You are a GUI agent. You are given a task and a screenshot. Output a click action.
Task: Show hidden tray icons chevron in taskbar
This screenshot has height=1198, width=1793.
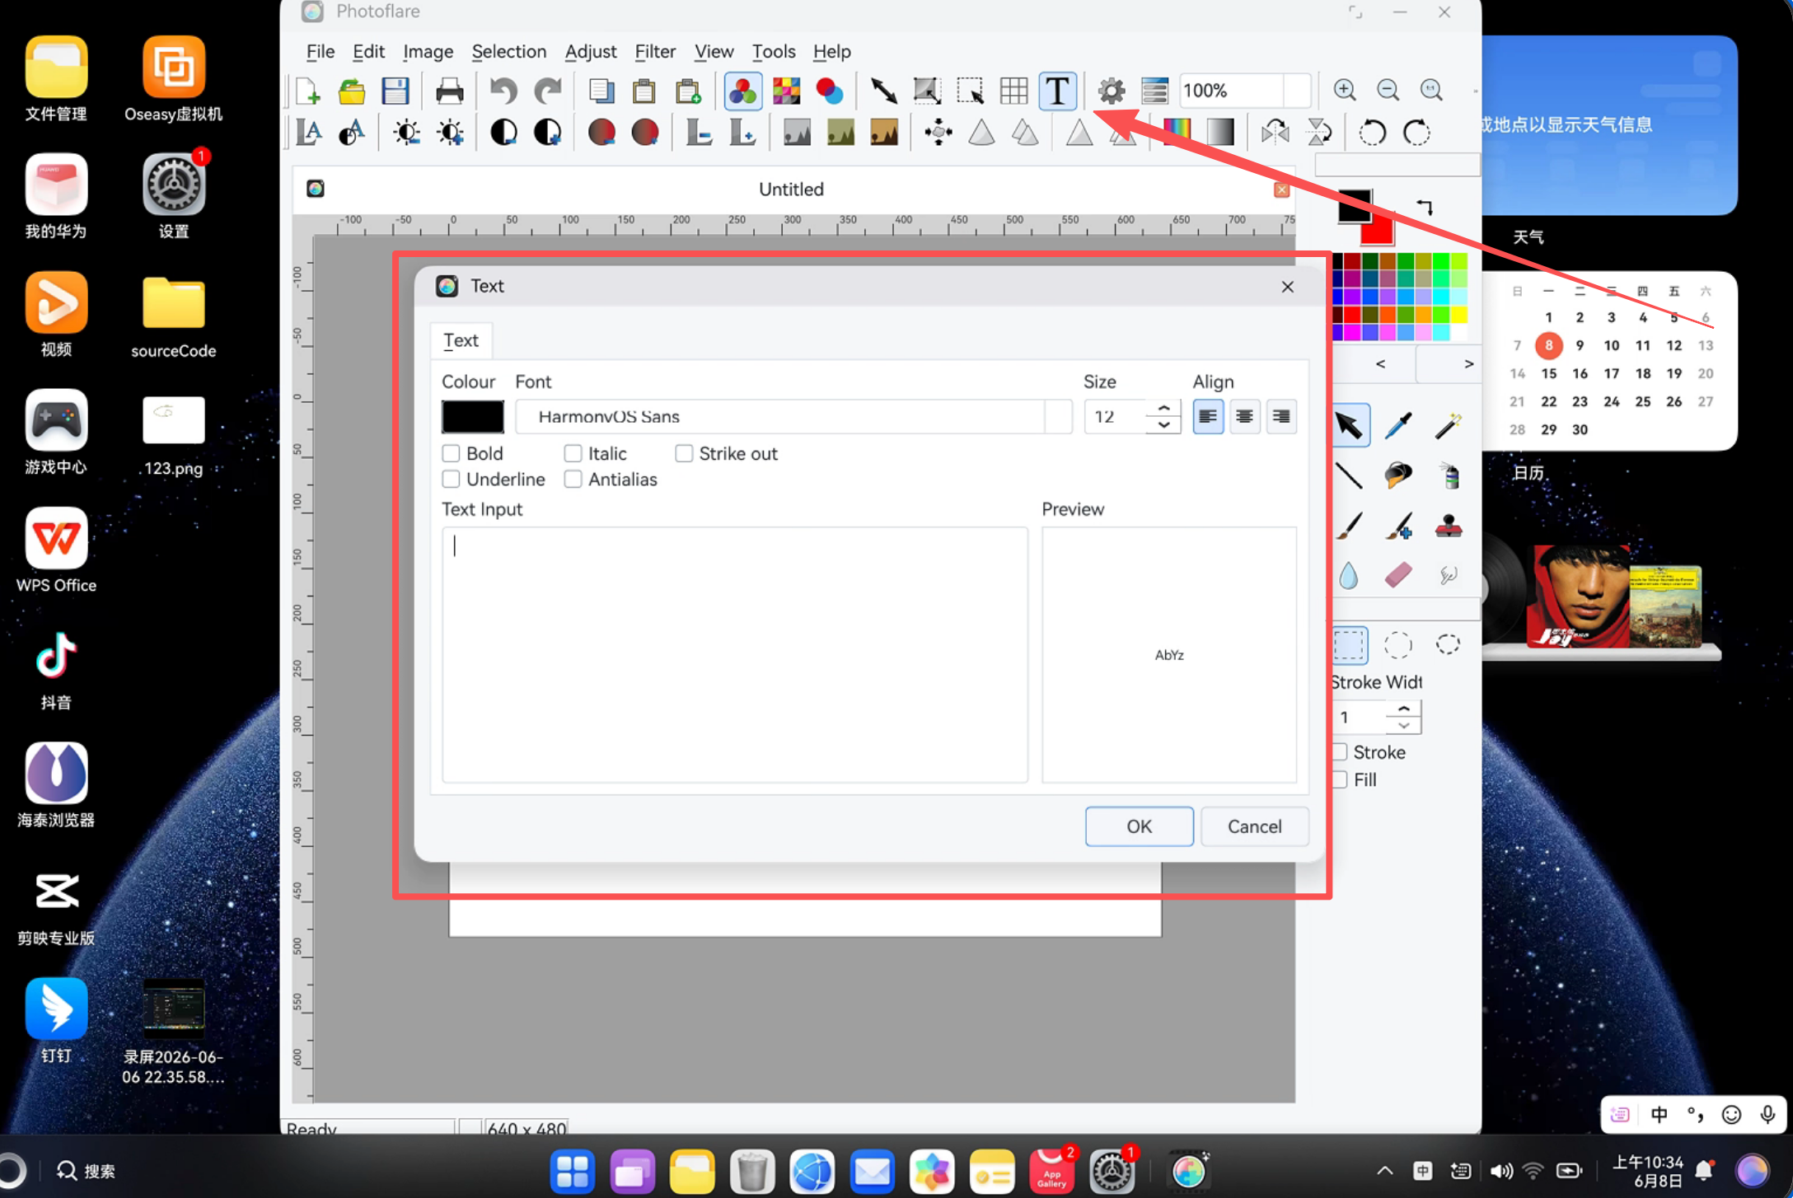(1384, 1171)
